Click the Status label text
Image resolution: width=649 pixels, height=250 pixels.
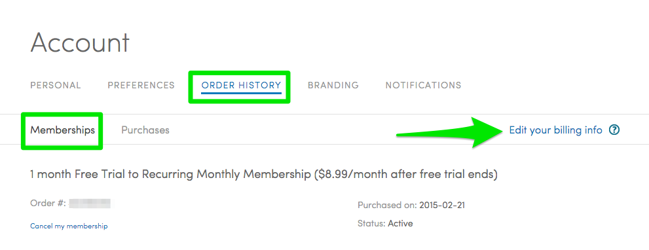(372, 224)
